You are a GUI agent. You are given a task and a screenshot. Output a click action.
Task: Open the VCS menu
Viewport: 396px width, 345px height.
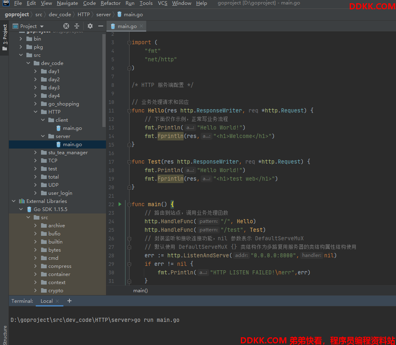pyautogui.click(x=162, y=3)
